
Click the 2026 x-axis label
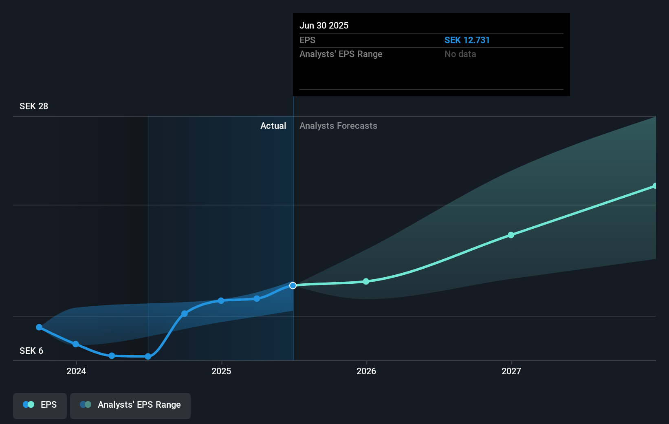pyautogui.click(x=366, y=371)
